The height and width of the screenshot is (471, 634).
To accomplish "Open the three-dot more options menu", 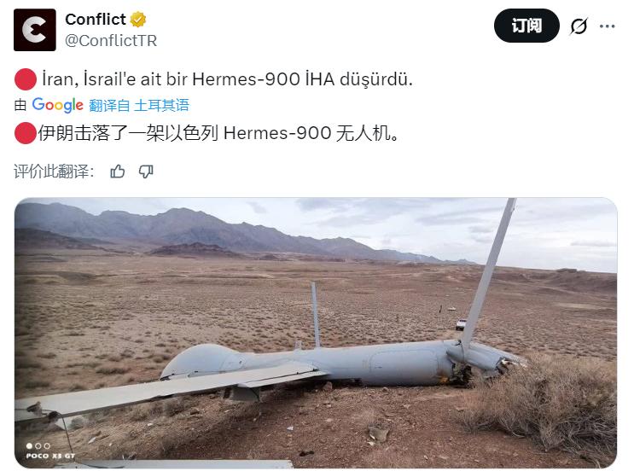I will tap(608, 26).
